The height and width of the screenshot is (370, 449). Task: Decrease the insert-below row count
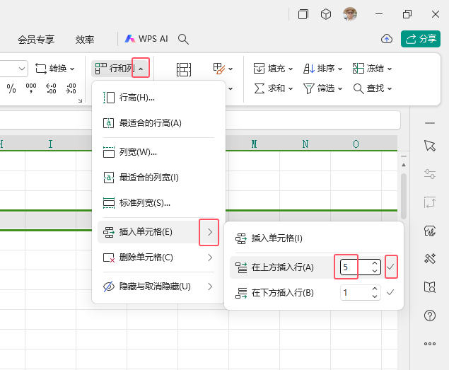point(375,296)
